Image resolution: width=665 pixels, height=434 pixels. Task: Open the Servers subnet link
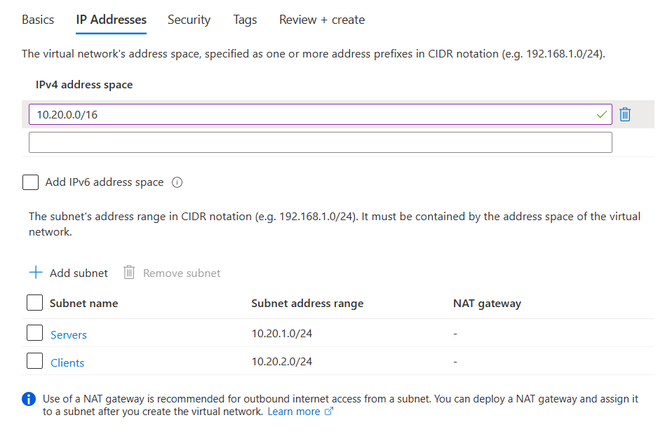click(69, 335)
